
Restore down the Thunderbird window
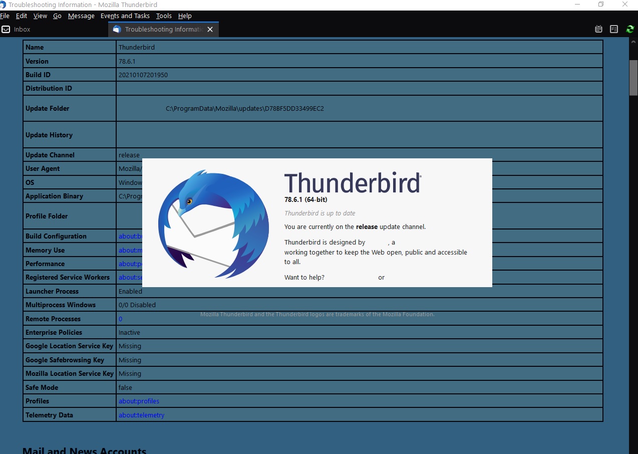coord(601,5)
